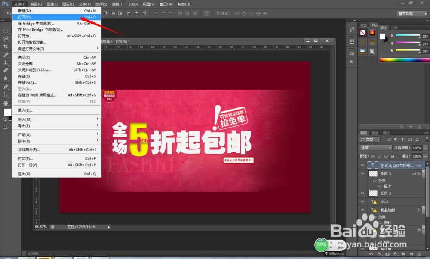Hide the 圣诞元旦双节钜惠 text layer

pyautogui.click(x=362, y=165)
